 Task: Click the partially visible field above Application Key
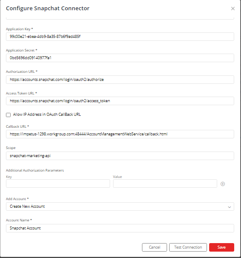click(120, 18)
